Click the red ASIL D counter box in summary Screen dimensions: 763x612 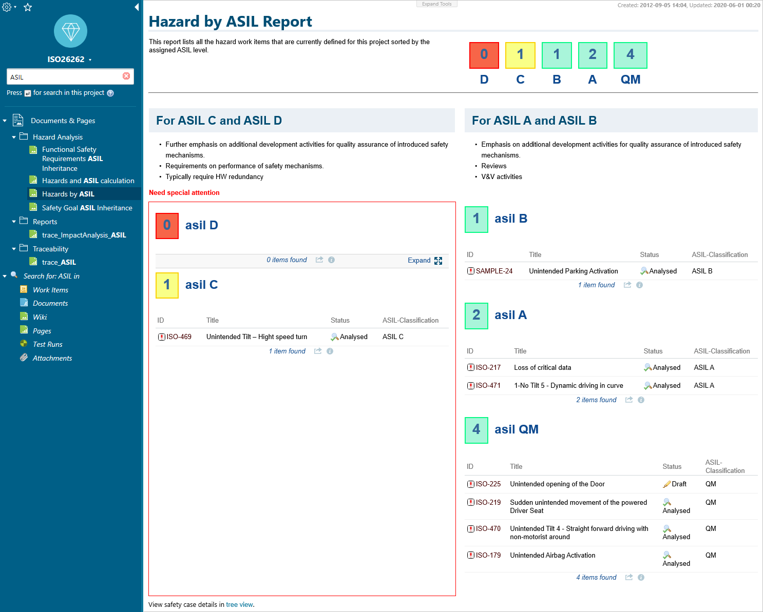(x=484, y=55)
